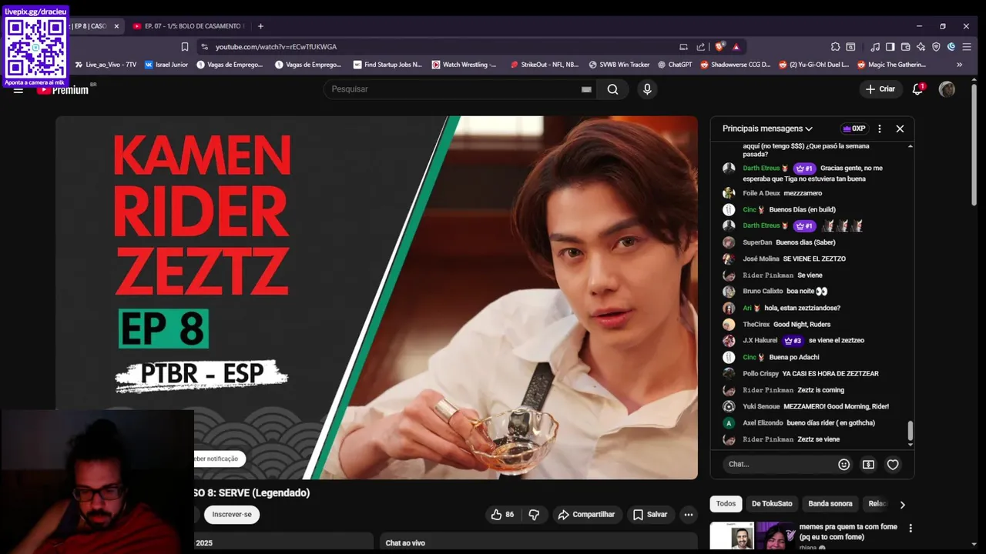Open Super Chat dollar icon

[868, 464]
